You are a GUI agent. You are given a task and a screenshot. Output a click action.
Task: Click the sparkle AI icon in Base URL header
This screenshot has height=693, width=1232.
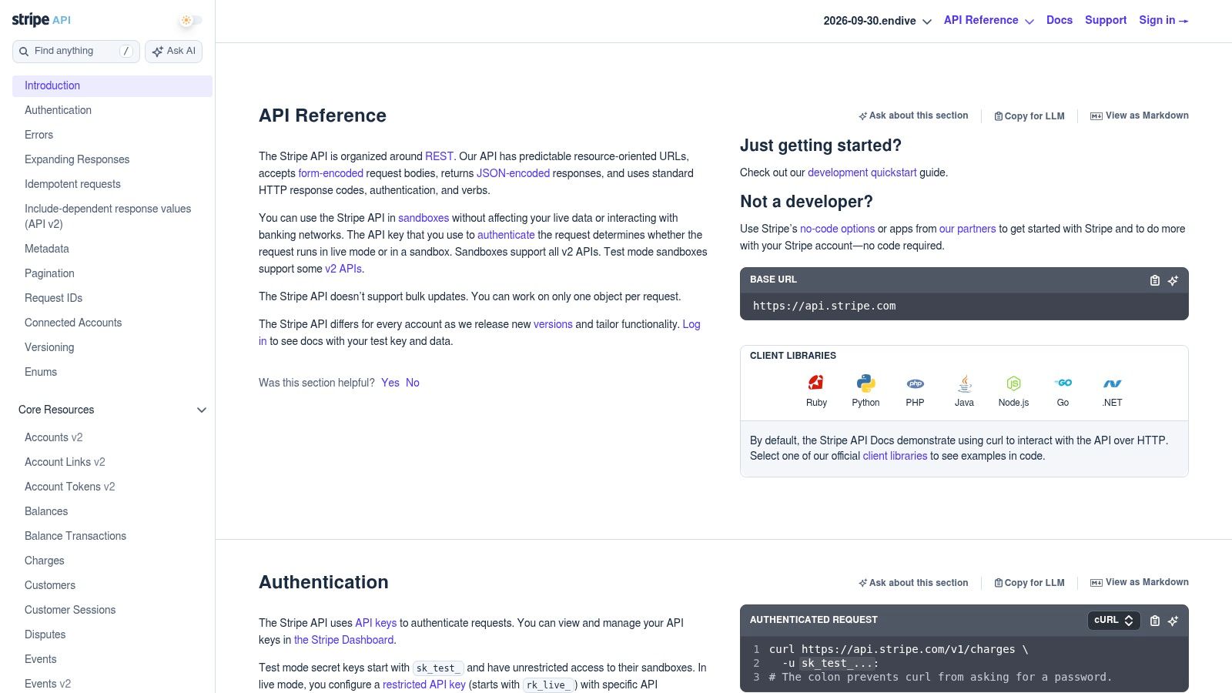point(1173,280)
